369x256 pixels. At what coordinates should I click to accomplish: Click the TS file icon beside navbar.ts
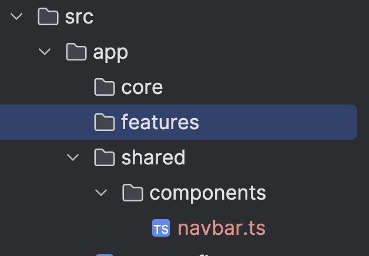coord(160,228)
